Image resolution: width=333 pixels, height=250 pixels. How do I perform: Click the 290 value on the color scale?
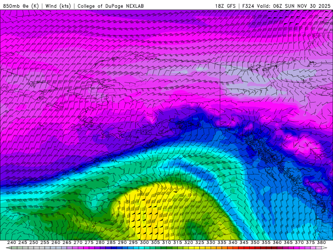coord(122,242)
